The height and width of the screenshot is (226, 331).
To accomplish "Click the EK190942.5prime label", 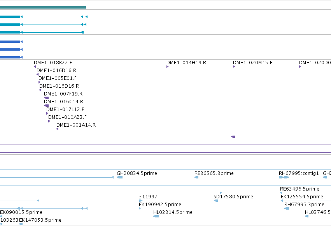I will [x=160, y=205].
